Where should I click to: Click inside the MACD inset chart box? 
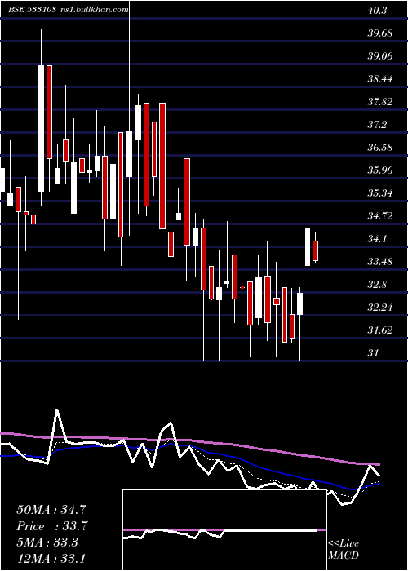click(224, 530)
